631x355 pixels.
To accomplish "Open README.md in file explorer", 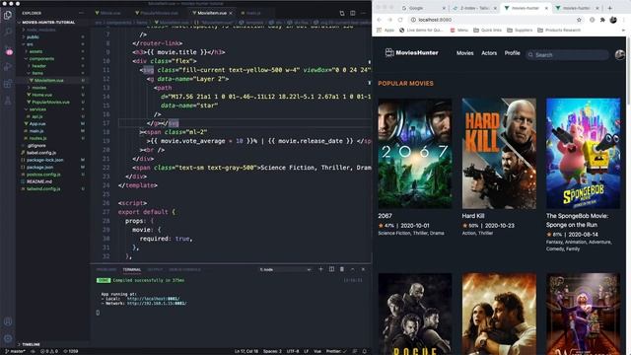I will coord(39,181).
